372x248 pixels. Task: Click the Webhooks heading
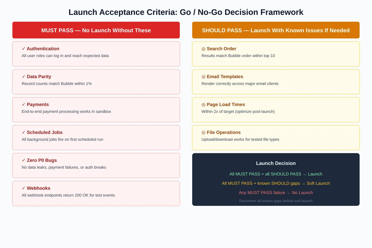[38, 188]
